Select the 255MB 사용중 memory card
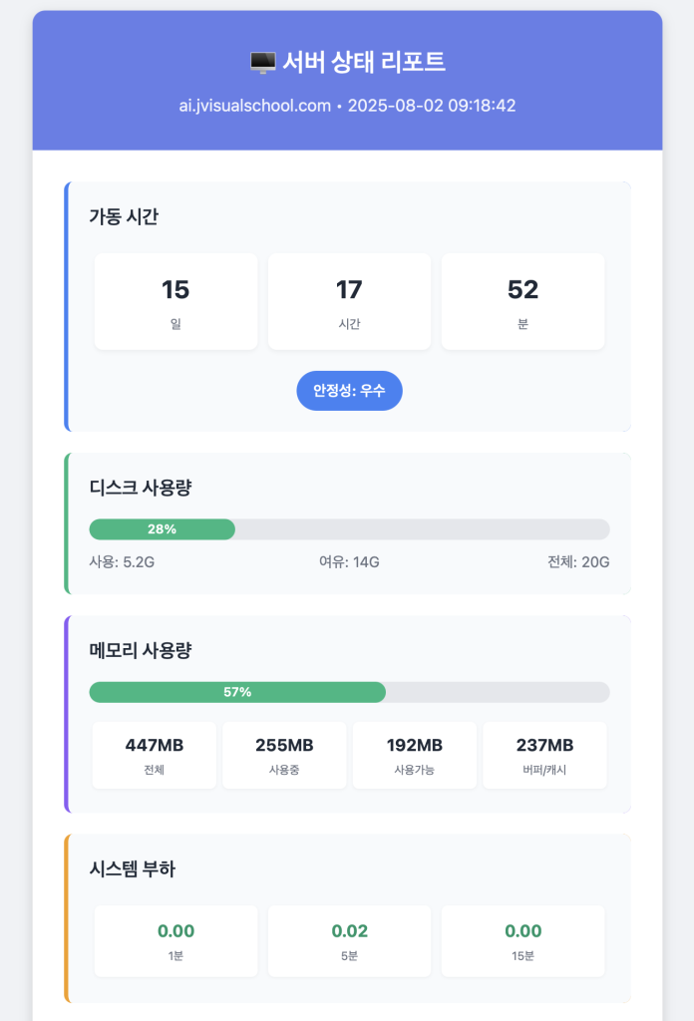Viewport: 694px width, 1021px height. coord(284,756)
